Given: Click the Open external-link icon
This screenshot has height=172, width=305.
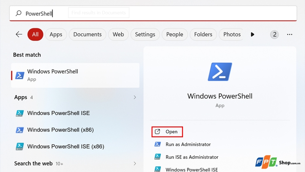Looking at the screenshot, I should (157, 131).
